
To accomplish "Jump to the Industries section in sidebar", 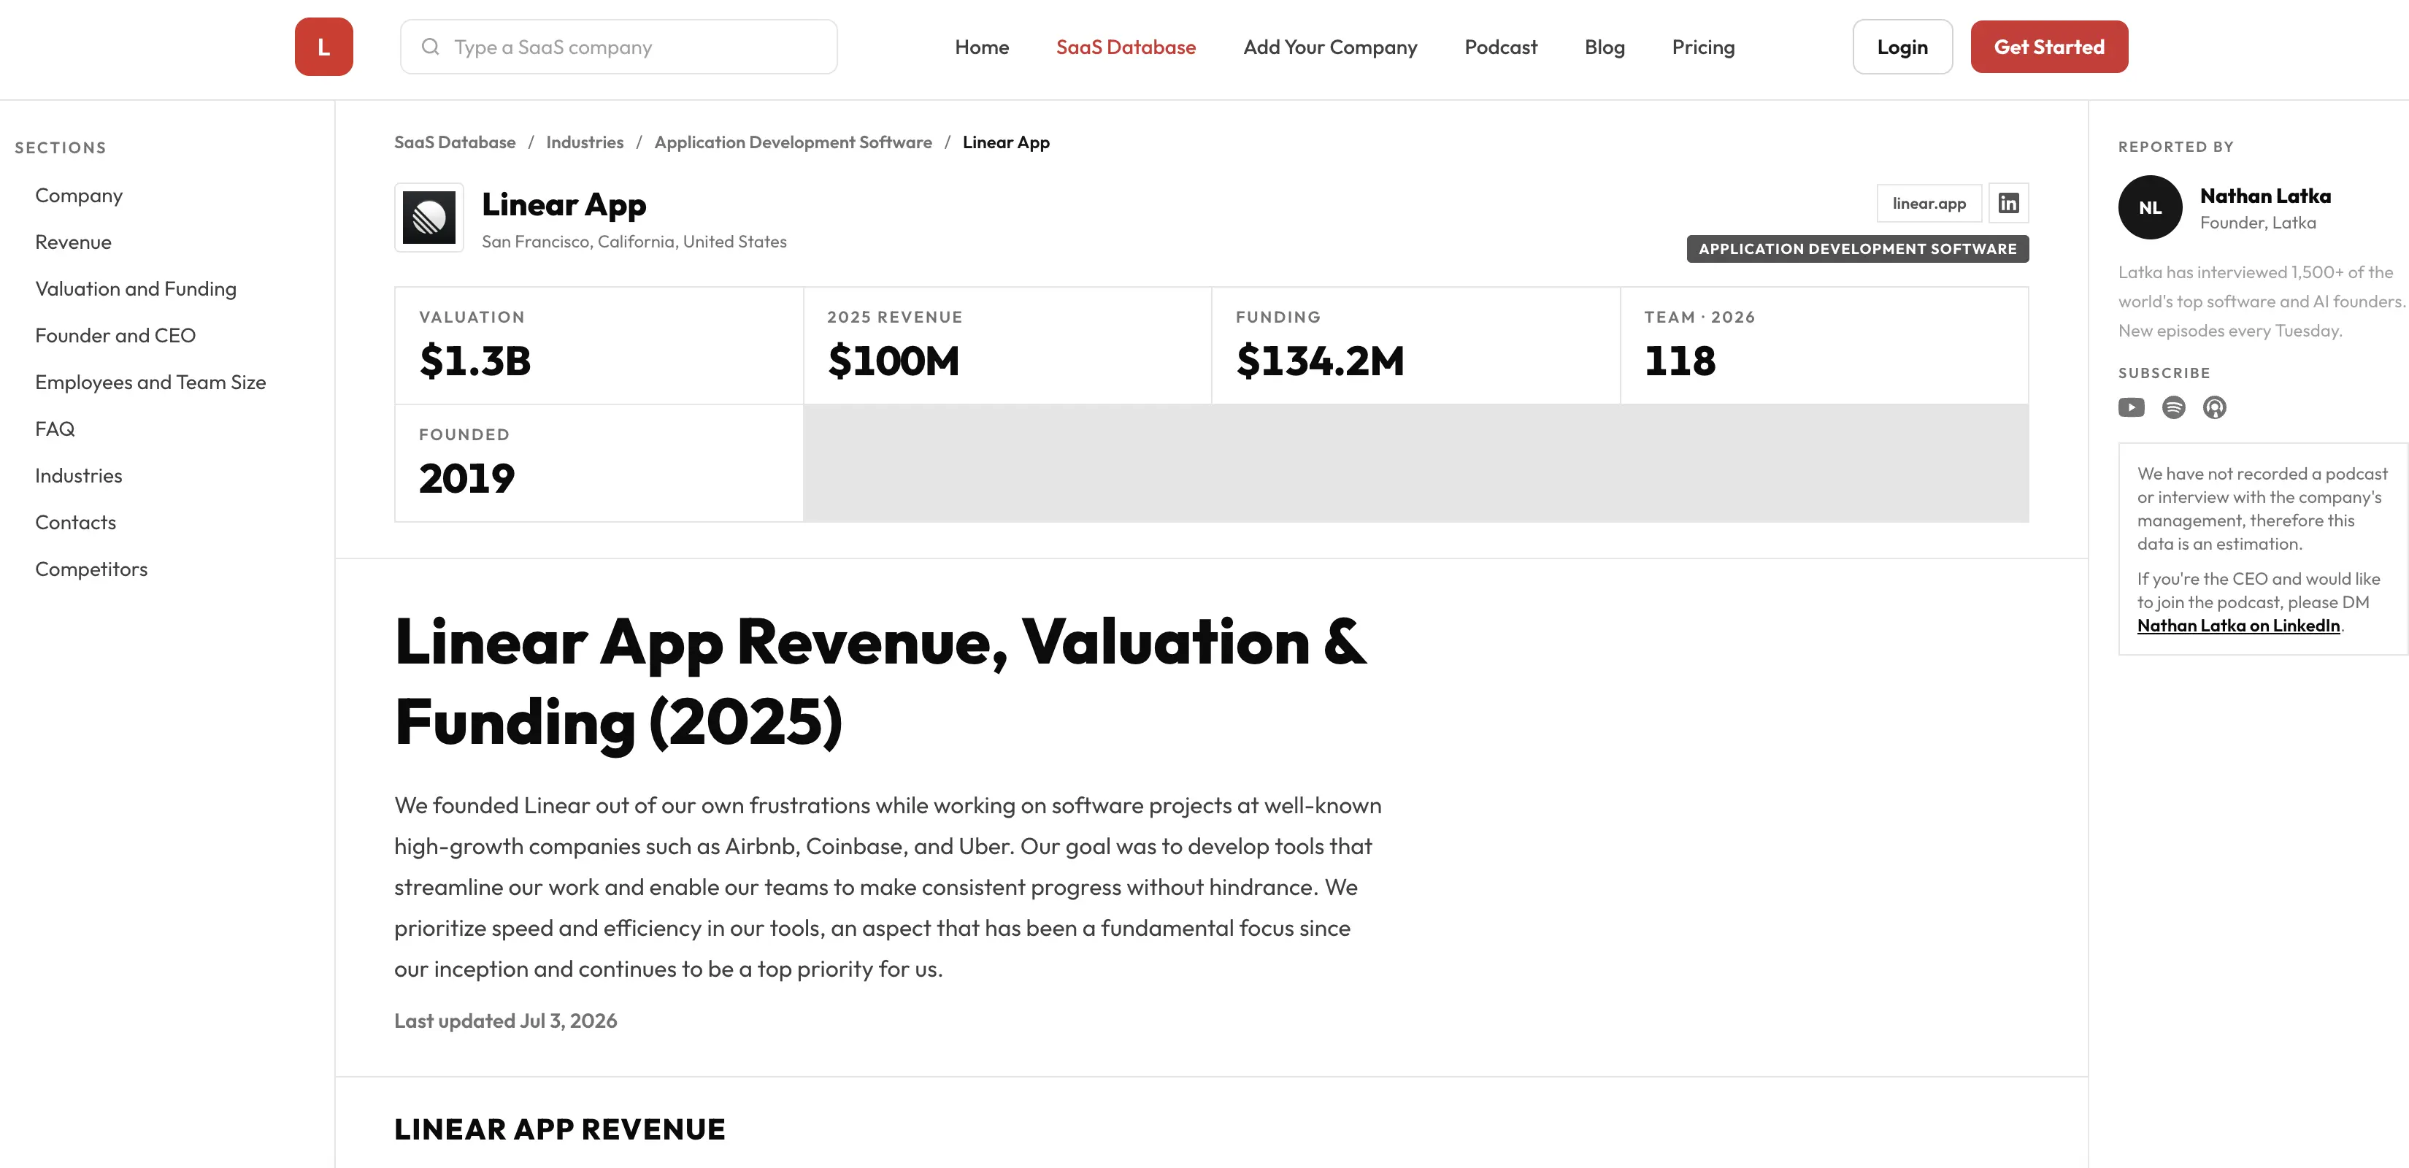I will 79,476.
